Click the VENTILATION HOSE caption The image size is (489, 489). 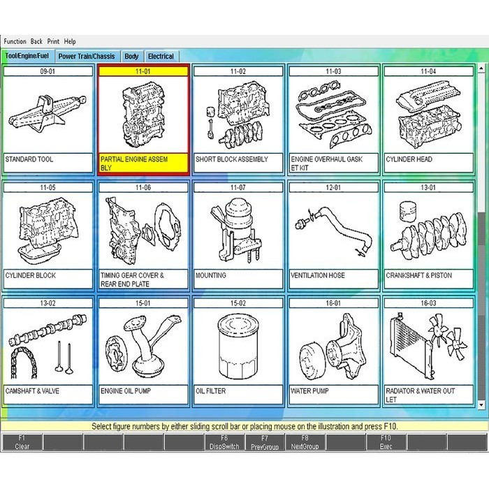pyautogui.click(x=333, y=279)
